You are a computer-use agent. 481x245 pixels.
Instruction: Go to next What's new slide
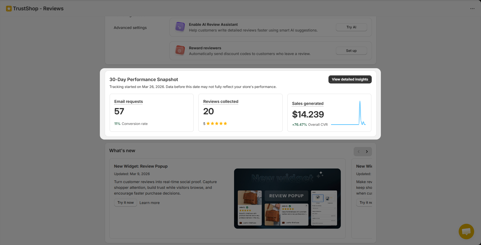pyautogui.click(x=367, y=152)
